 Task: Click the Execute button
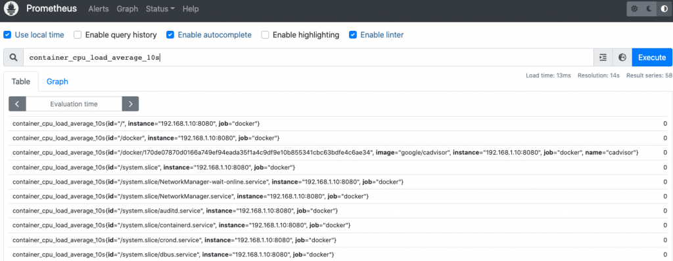coord(652,58)
